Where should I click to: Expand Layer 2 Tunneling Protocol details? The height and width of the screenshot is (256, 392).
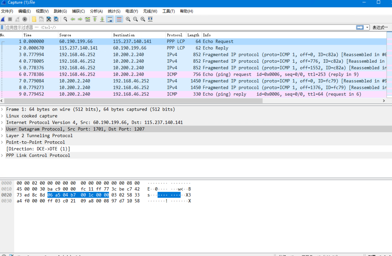[3, 136]
